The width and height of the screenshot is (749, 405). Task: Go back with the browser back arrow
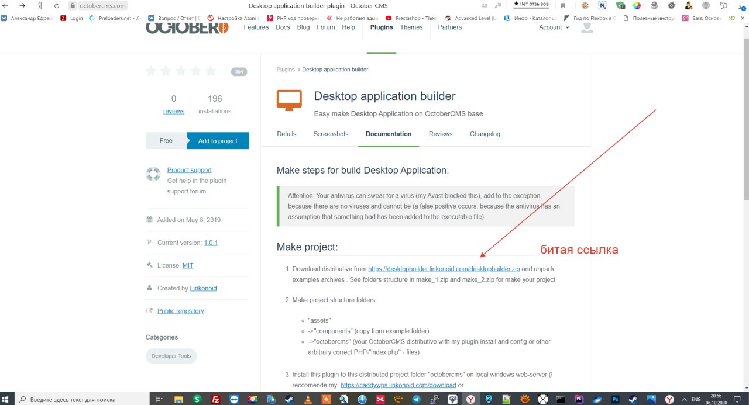(x=6, y=5)
